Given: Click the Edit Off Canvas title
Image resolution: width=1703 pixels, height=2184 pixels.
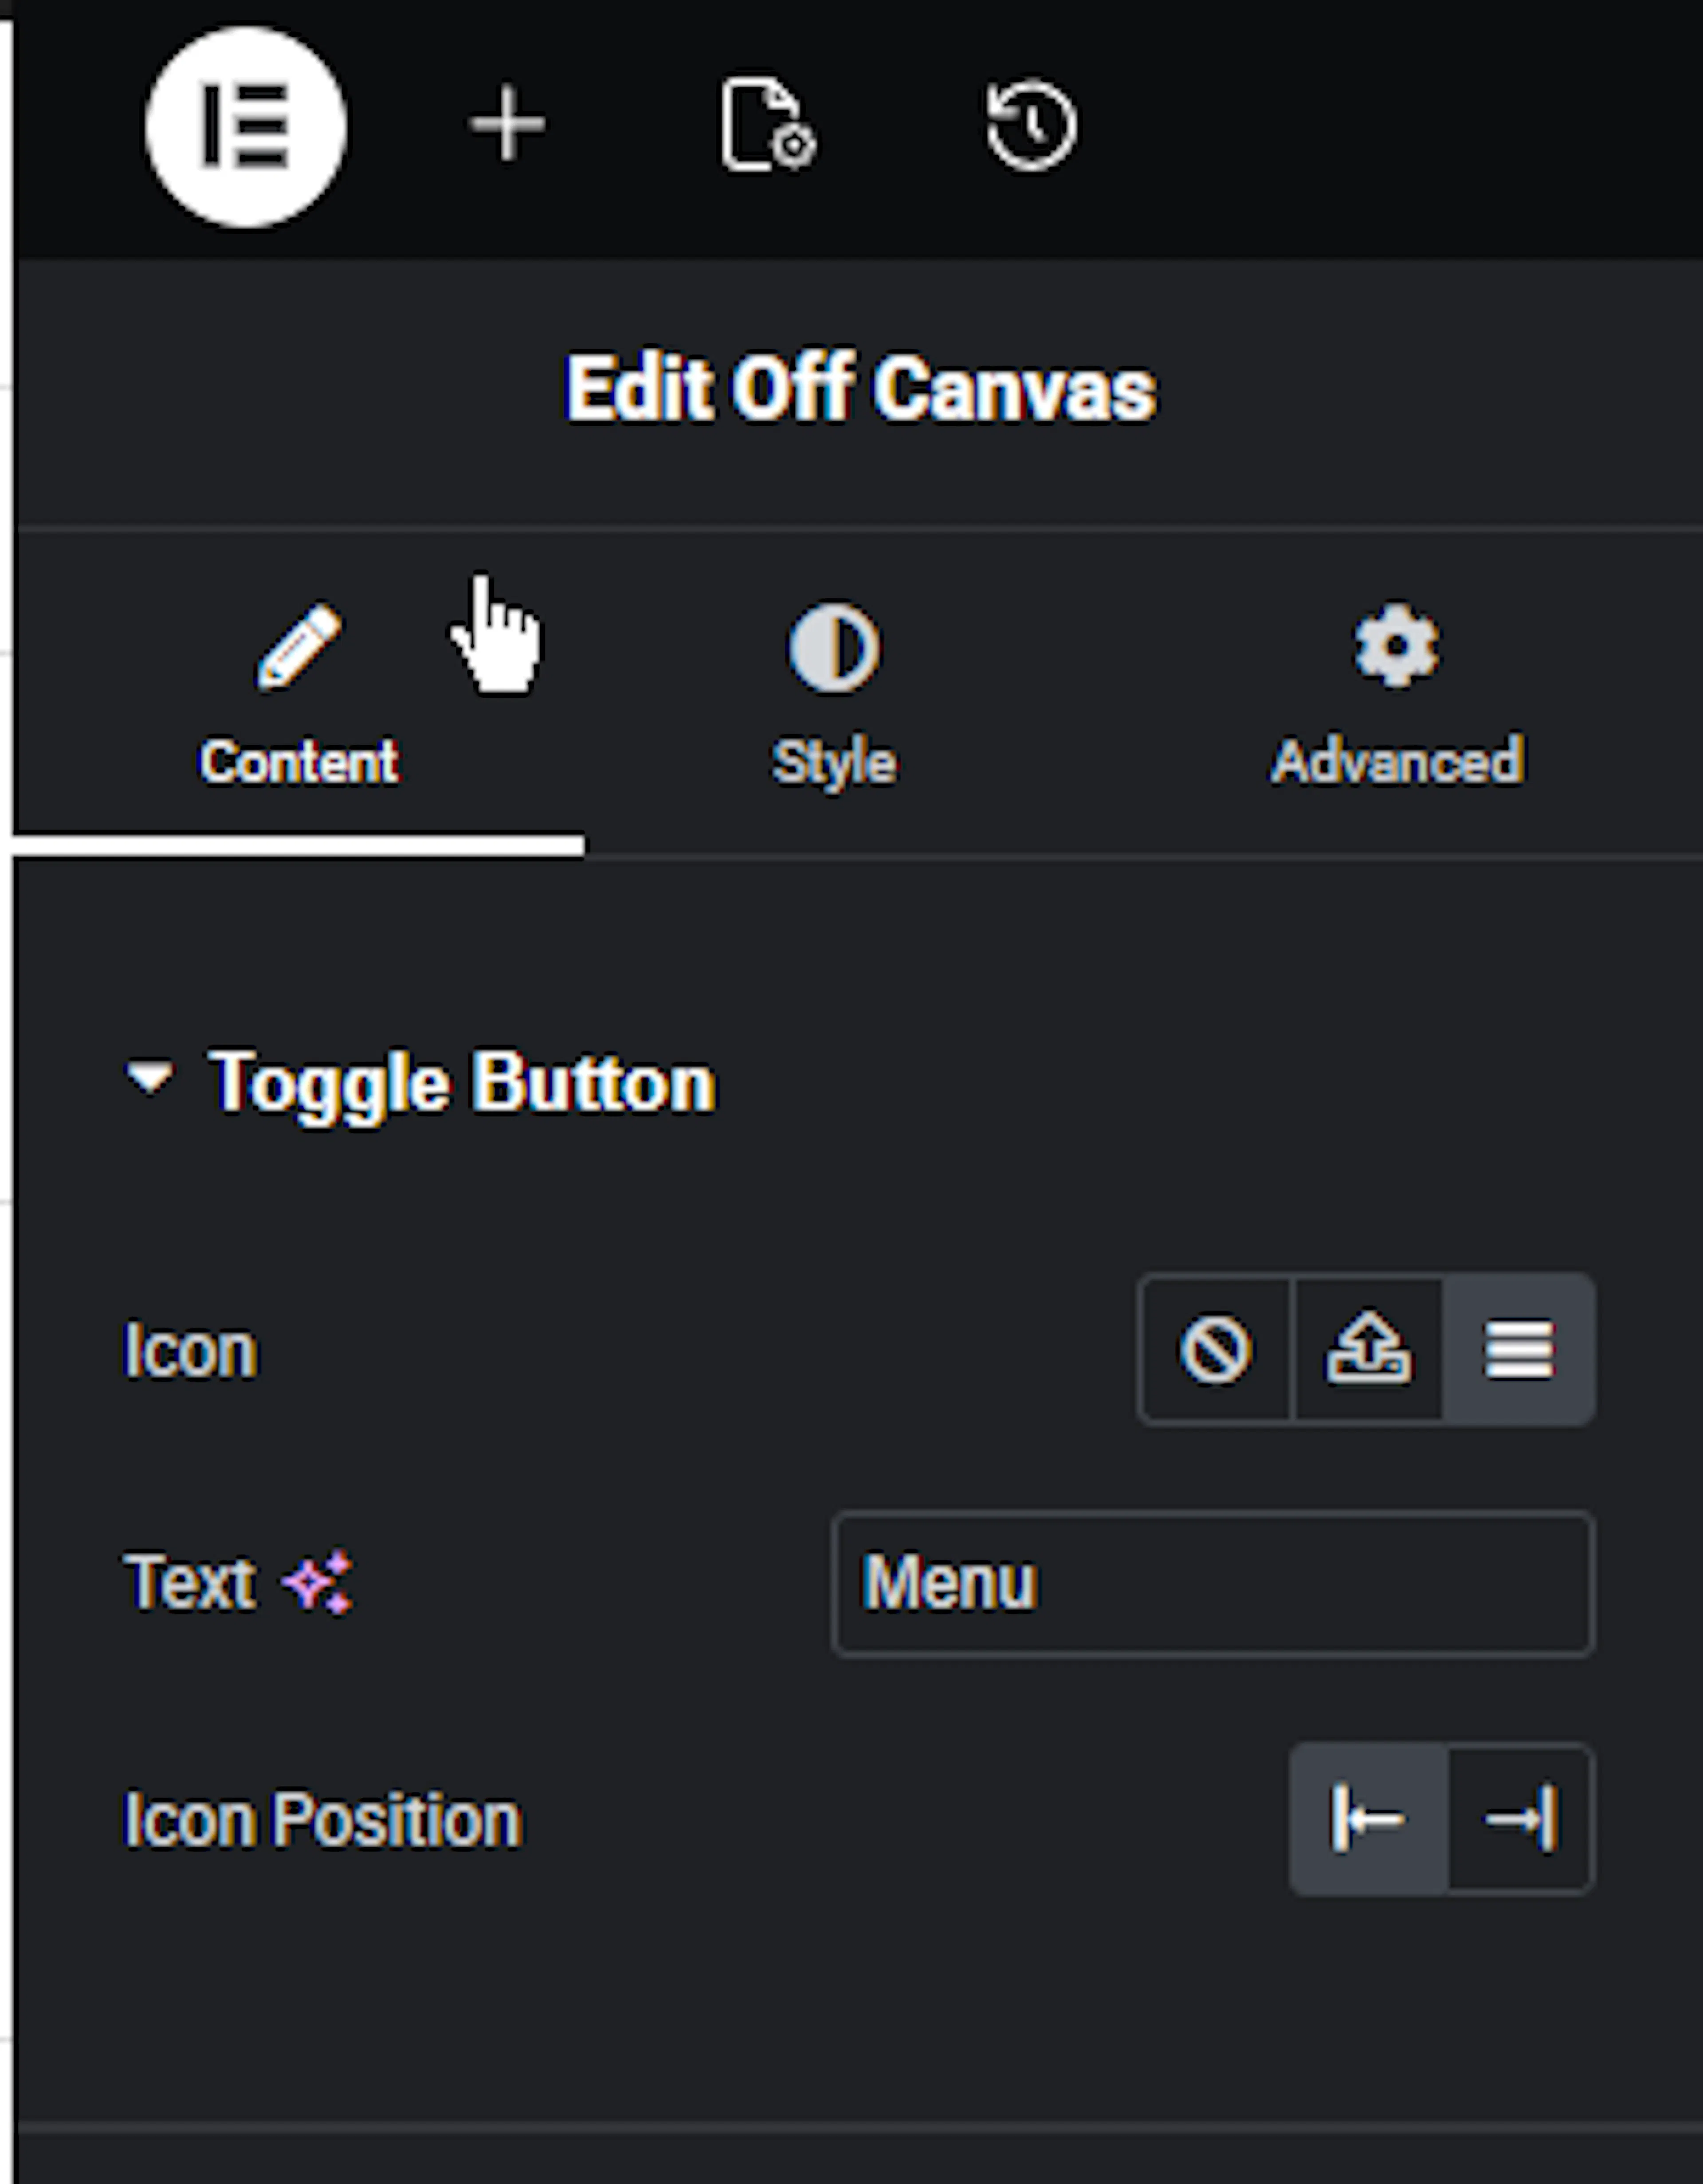Looking at the screenshot, I should click(x=860, y=388).
